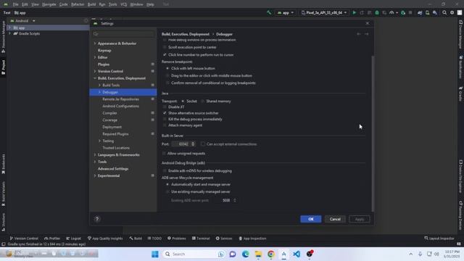Open the Version Control tool window
This screenshot has width=464, height=261.
24,239
